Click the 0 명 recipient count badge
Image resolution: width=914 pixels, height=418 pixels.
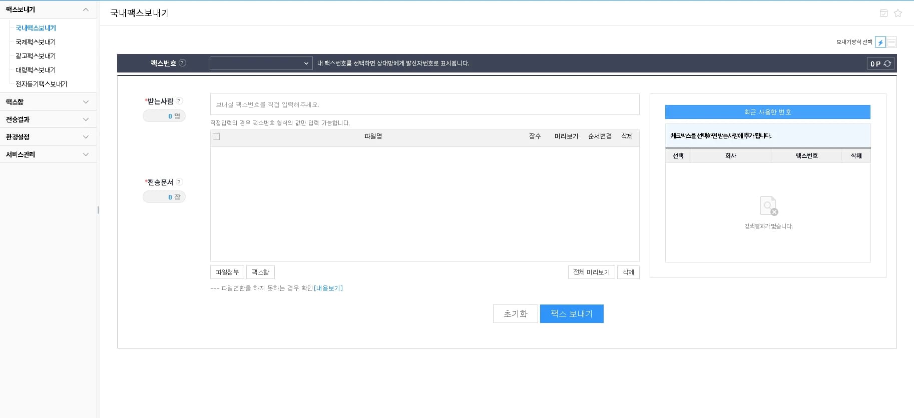(164, 116)
